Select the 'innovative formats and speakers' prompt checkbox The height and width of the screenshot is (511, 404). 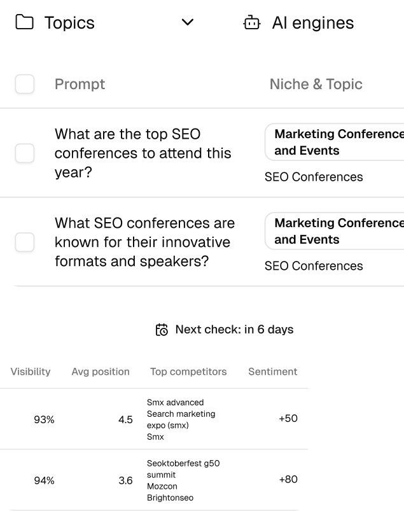pos(25,242)
